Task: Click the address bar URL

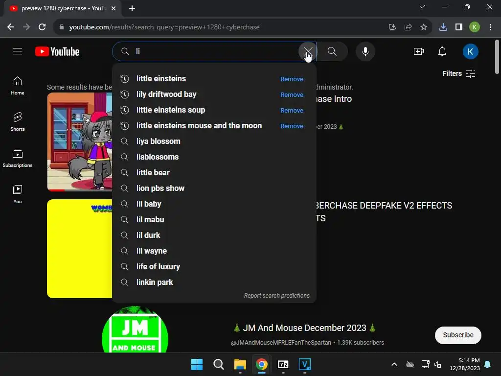Action: (x=164, y=27)
